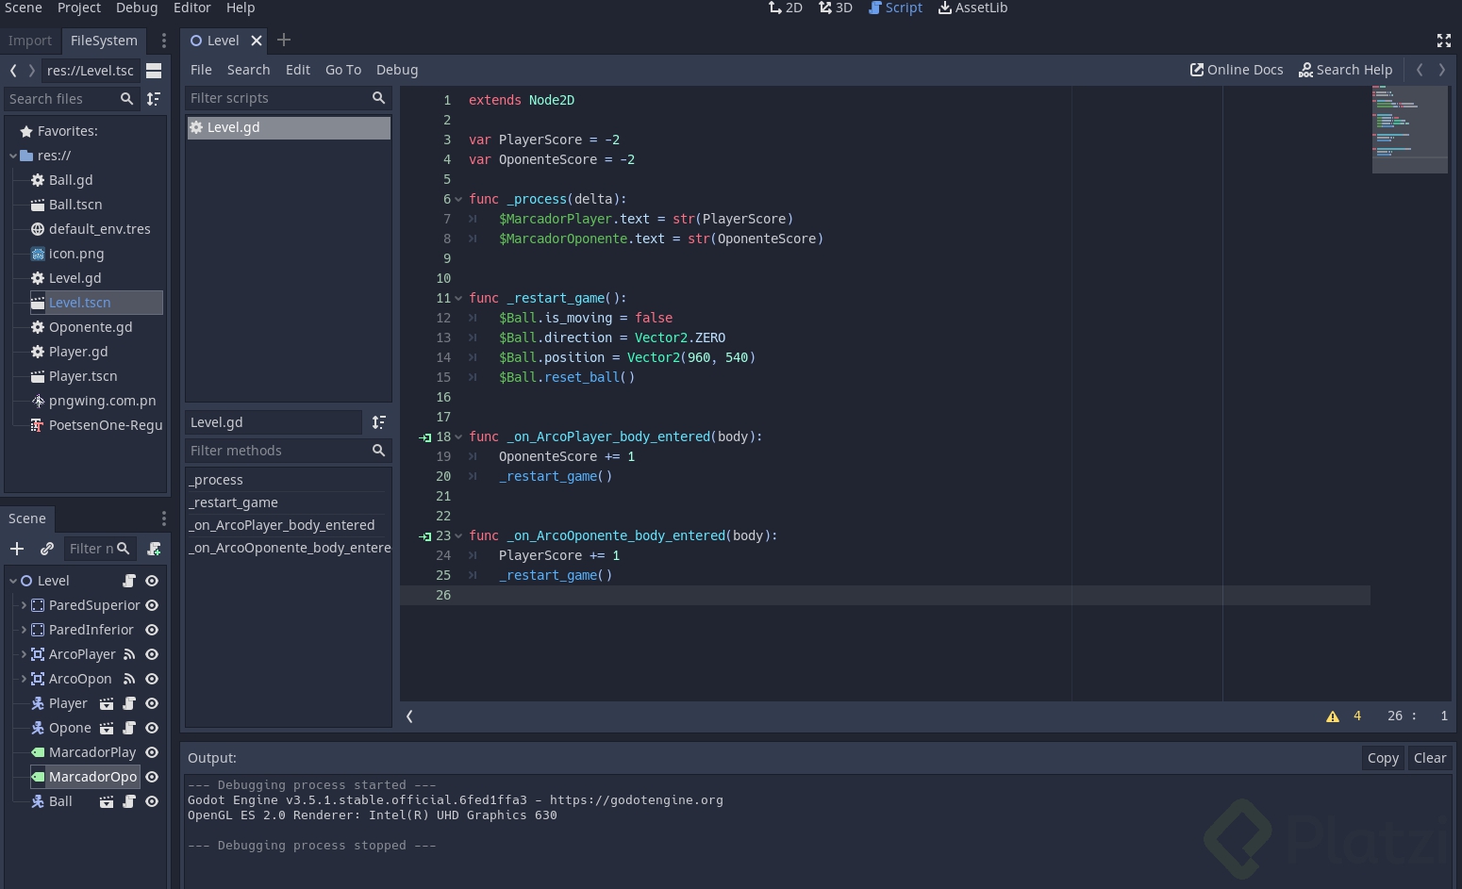This screenshot has height=889, width=1462.
Task: Collapse the Level root node
Action: (x=12, y=581)
